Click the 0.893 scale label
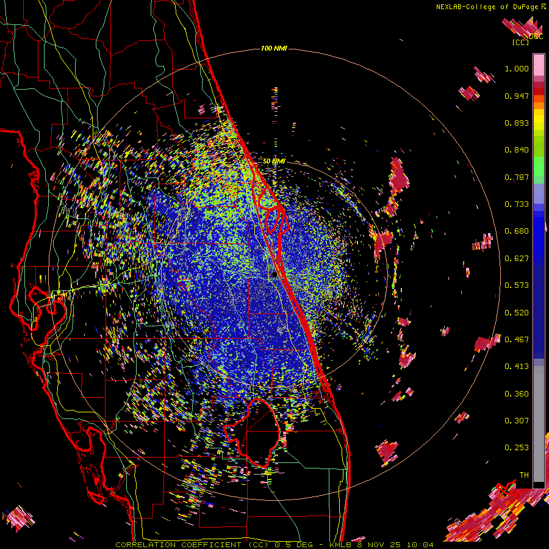The image size is (549, 549). pos(517,123)
